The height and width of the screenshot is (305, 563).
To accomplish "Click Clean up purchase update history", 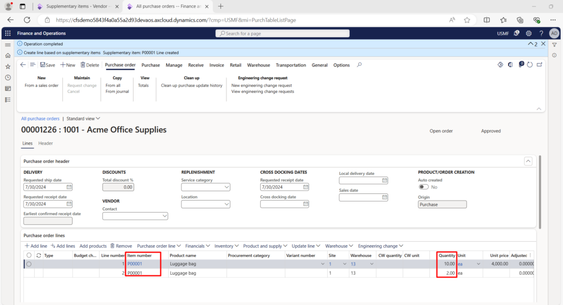I will click(192, 85).
